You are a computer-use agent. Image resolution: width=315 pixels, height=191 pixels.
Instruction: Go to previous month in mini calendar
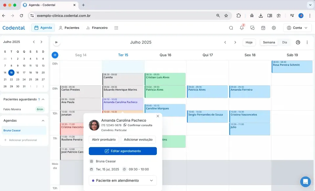click(x=34, y=42)
